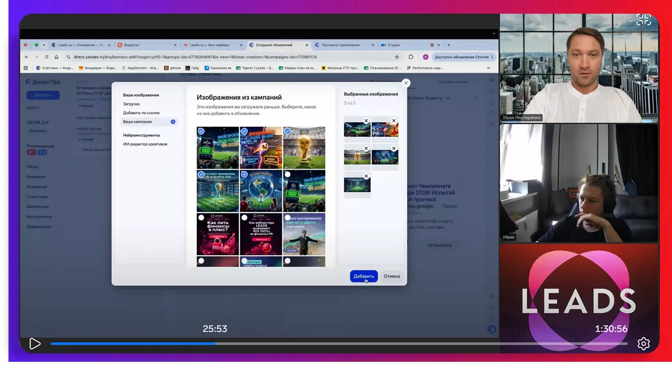Screen dimensions: 672x367
Task: Click the browser reload icon
Action: point(46,57)
